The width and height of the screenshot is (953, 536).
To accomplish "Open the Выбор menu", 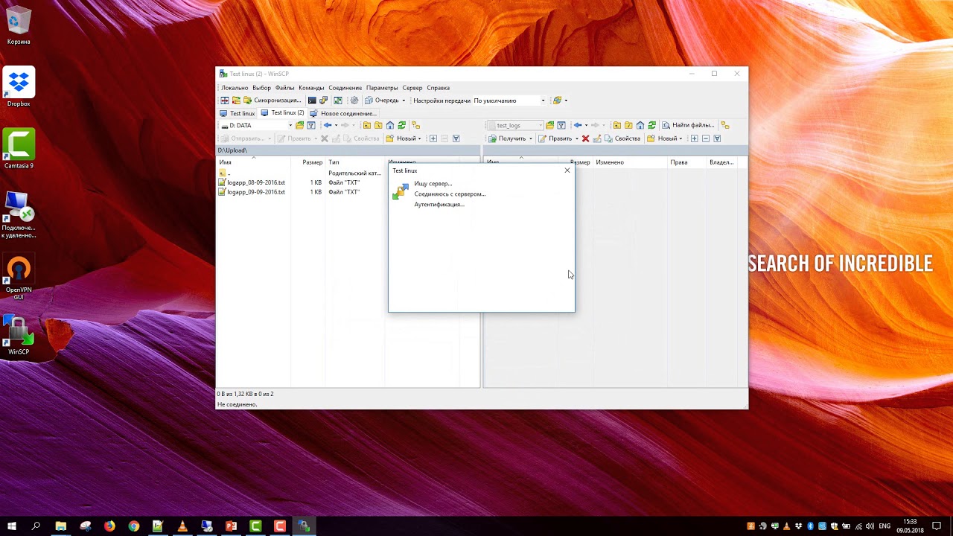I will tap(261, 88).
